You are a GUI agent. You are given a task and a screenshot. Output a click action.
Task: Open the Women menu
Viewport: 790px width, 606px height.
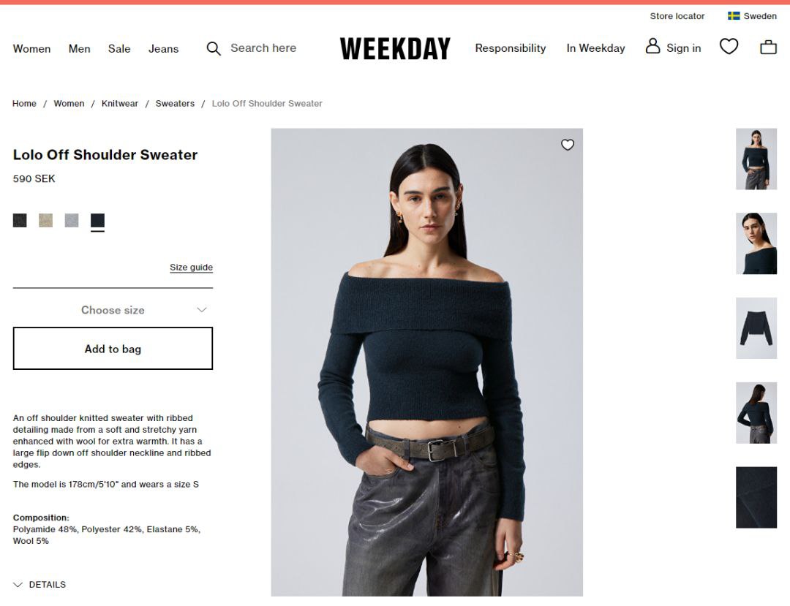tap(31, 49)
